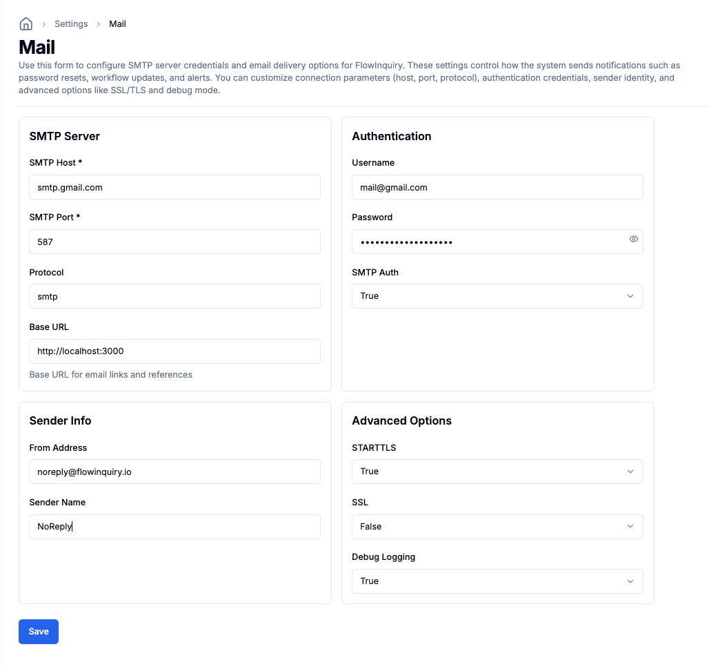
Task: Click the home icon in the breadcrumb
Action: [x=26, y=23]
